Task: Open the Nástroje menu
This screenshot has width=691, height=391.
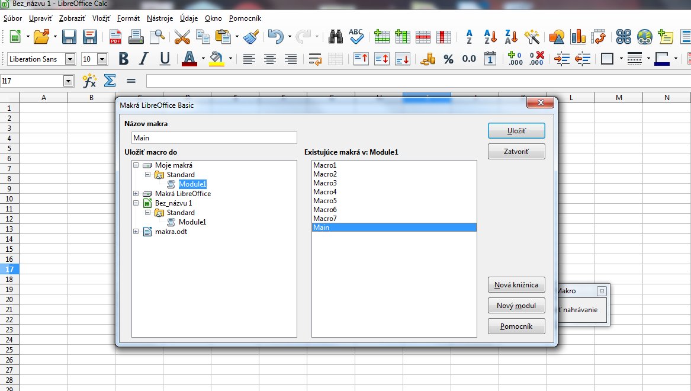Action: click(159, 18)
